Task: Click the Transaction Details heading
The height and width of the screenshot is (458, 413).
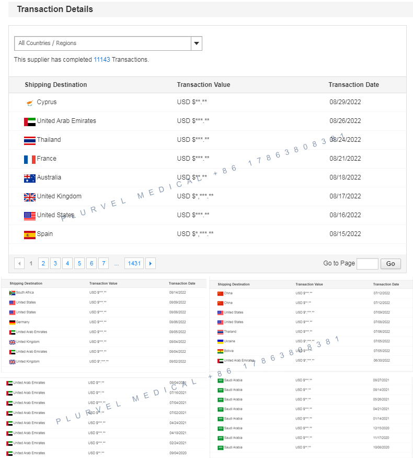Action: click(55, 9)
